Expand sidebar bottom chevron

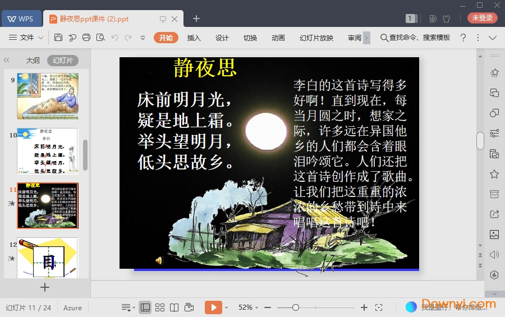pyautogui.click(x=495, y=293)
